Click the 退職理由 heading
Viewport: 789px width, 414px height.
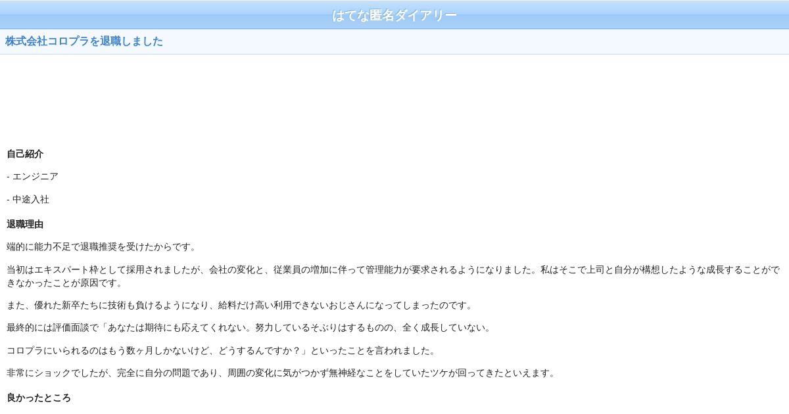25,224
